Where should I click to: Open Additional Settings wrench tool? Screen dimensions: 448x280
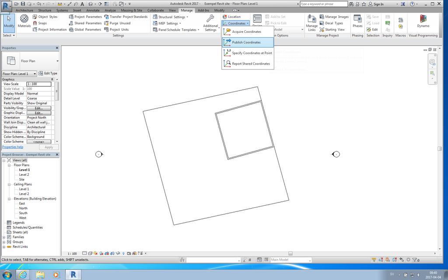210,23
